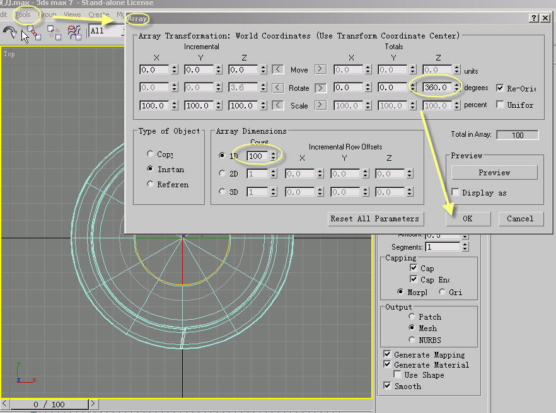Viewport: 556px width, 413px height.
Task: Click the Totals Rotate Z 360.0 field
Action: point(438,87)
